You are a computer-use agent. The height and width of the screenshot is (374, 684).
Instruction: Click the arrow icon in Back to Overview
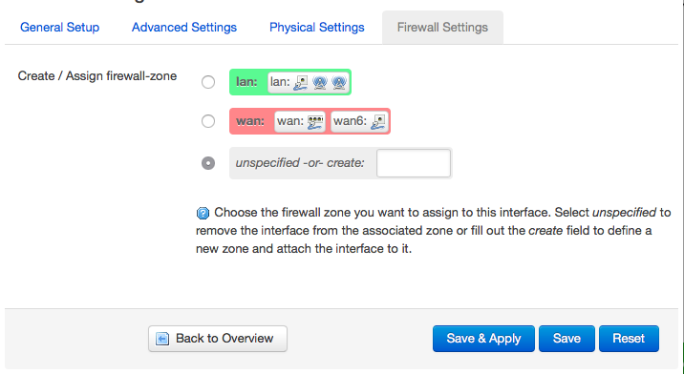tap(162, 339)
